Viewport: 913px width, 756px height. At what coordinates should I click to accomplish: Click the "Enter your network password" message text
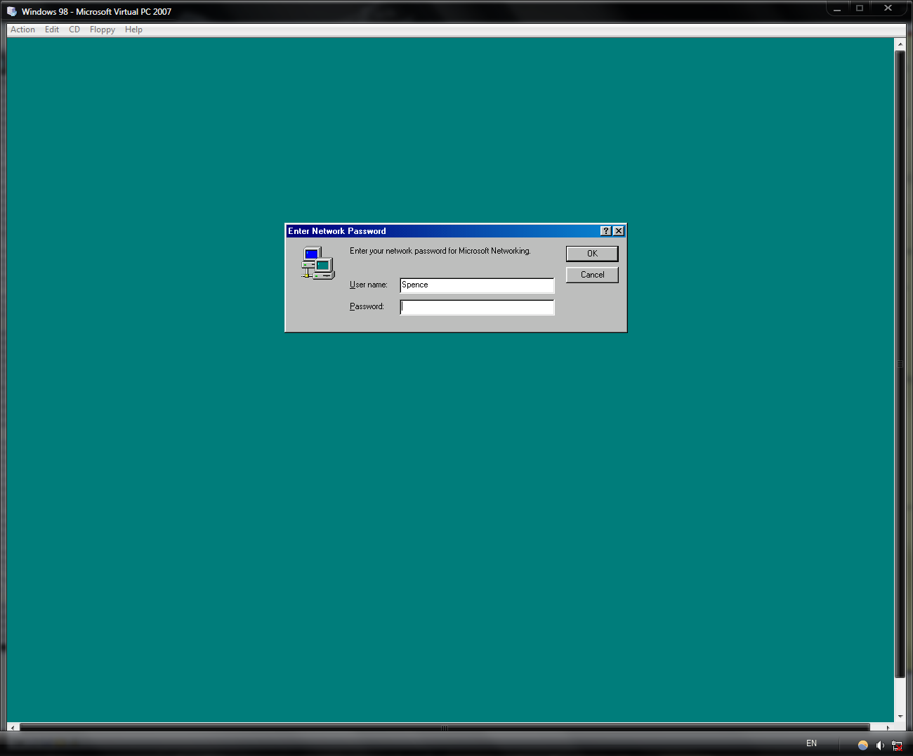(440, 251)
